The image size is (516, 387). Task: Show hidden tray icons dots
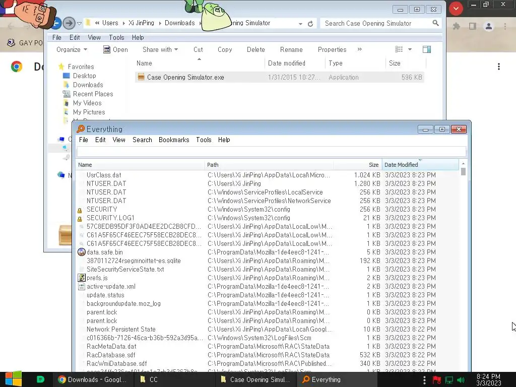[424, 380]
